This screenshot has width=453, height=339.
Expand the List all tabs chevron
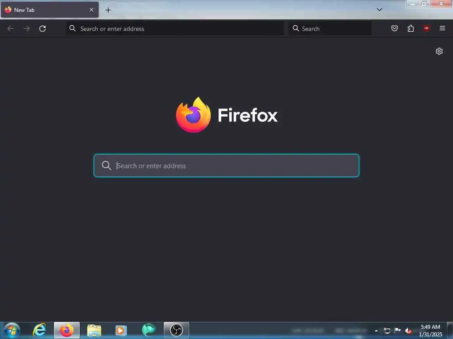[x=380, y=10]
